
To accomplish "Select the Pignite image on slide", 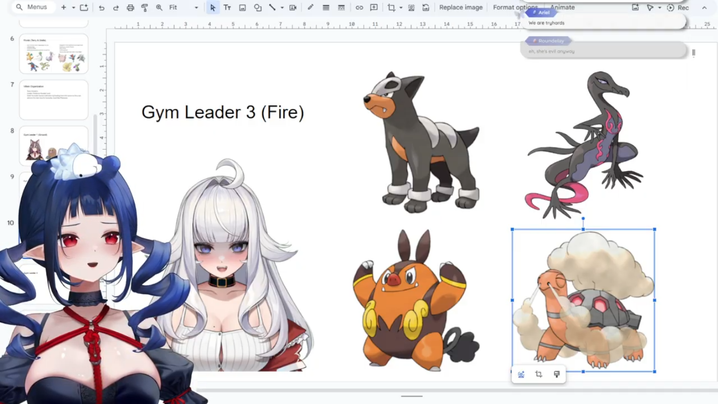I will tap(415, 300).
